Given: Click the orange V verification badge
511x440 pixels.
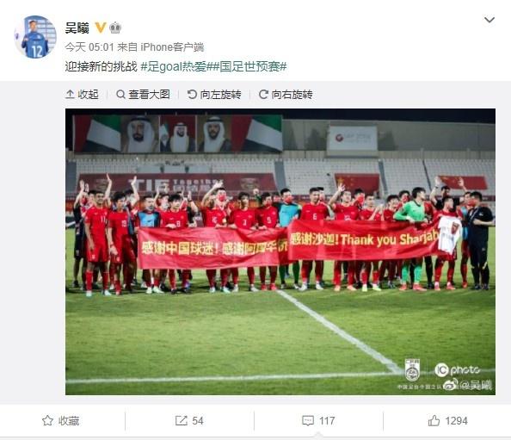Looking at the screenshot, I should (x=101, y=28).
